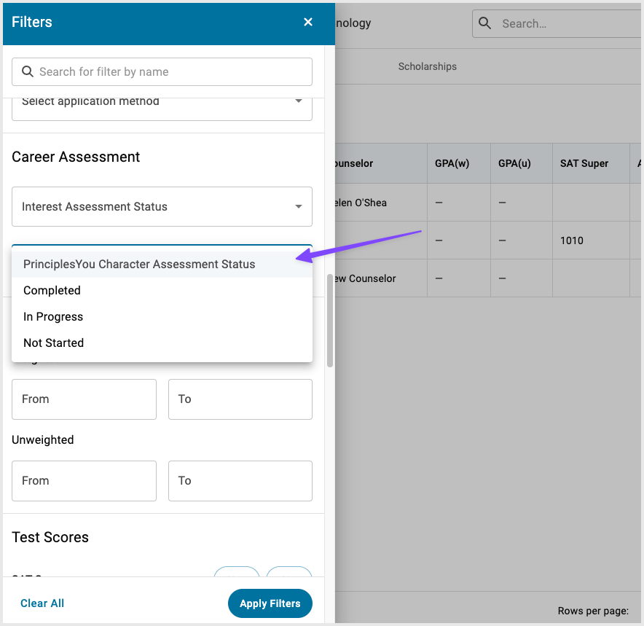
Task: Click the Career Assessment section heading
Action: pyautogui.click(x=76, y=157)
